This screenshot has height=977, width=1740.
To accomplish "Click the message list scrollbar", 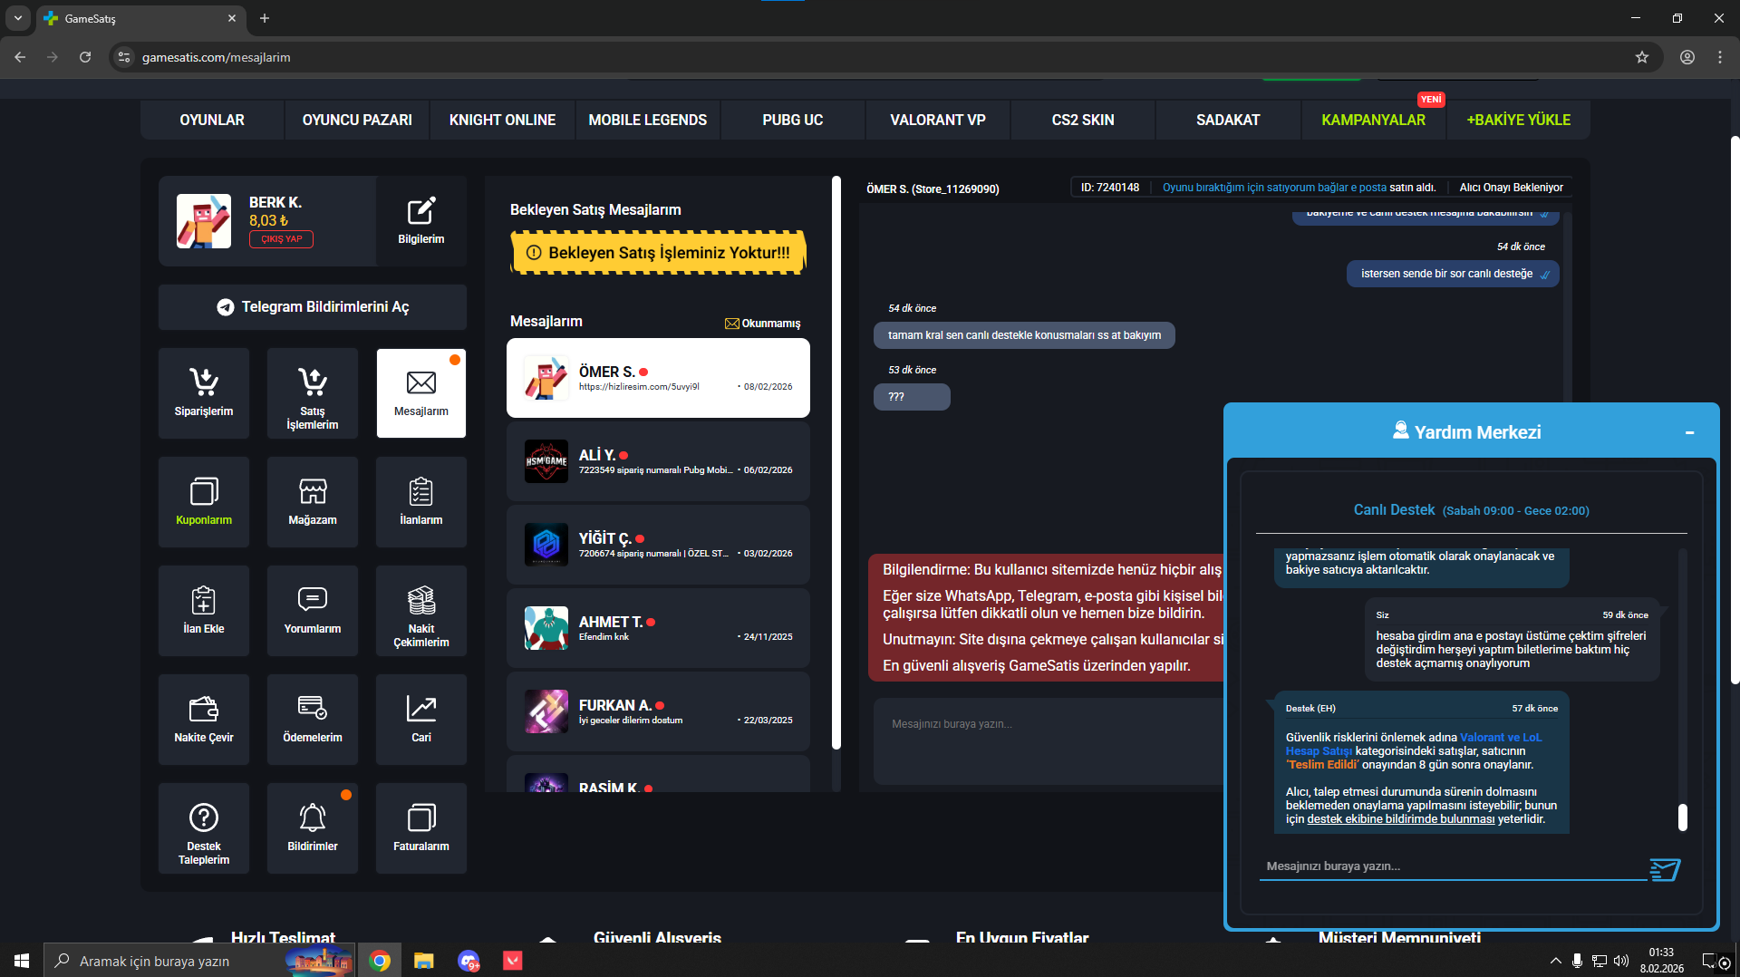I will (836, 462).
